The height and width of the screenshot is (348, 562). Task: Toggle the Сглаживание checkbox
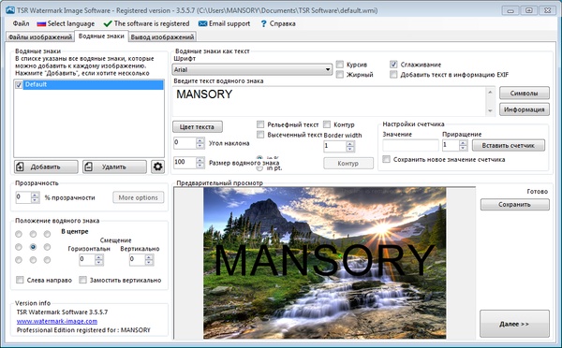tap(393, 65)
